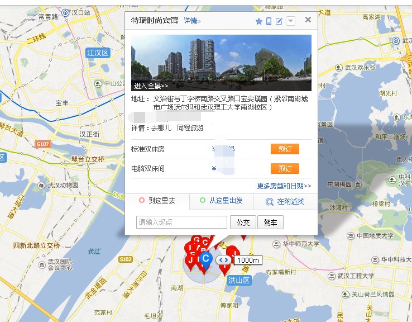Open the street panorama thumbnail 进入全景
The image size is (412, 322).
221,63
